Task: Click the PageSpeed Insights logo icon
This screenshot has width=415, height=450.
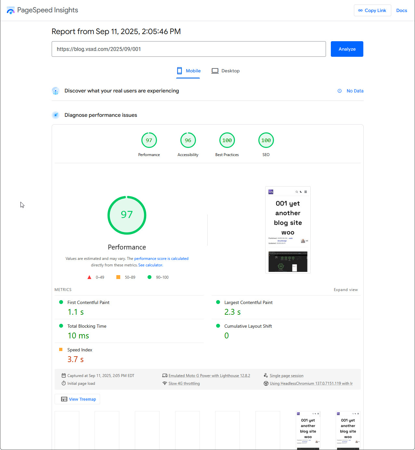Action: click(x=11, y=10)
